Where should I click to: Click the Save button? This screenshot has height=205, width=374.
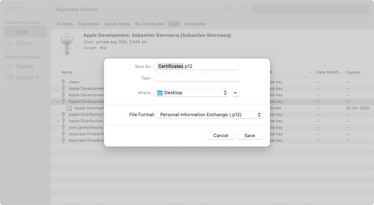250,136
